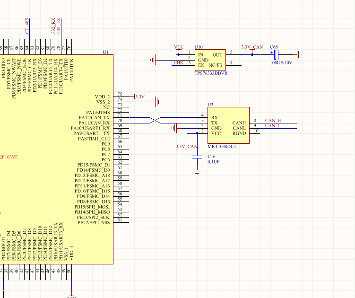Click the VSS_2 pin name
The width and height of the screenshot is (355, 298).
103,102
